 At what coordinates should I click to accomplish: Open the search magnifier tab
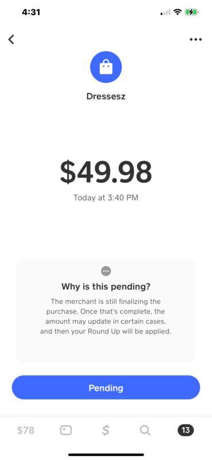pos(145,430)
